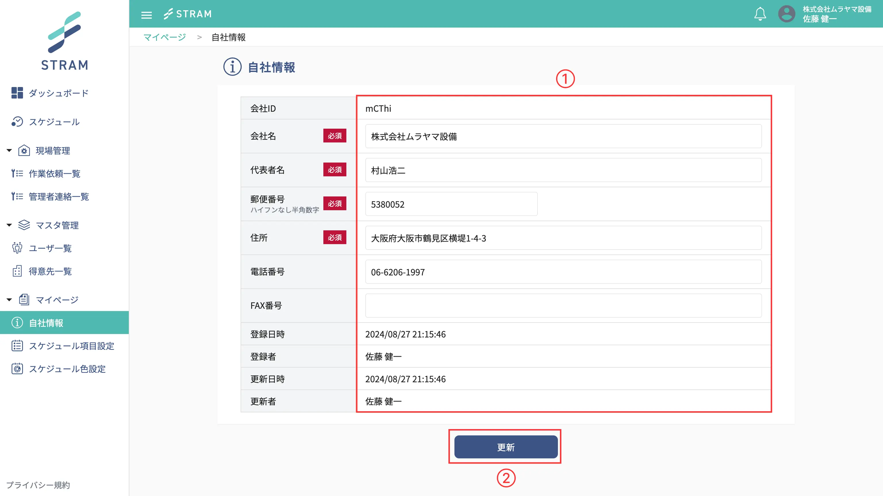
Task: Click the customer list building icon
Action: 17,271
